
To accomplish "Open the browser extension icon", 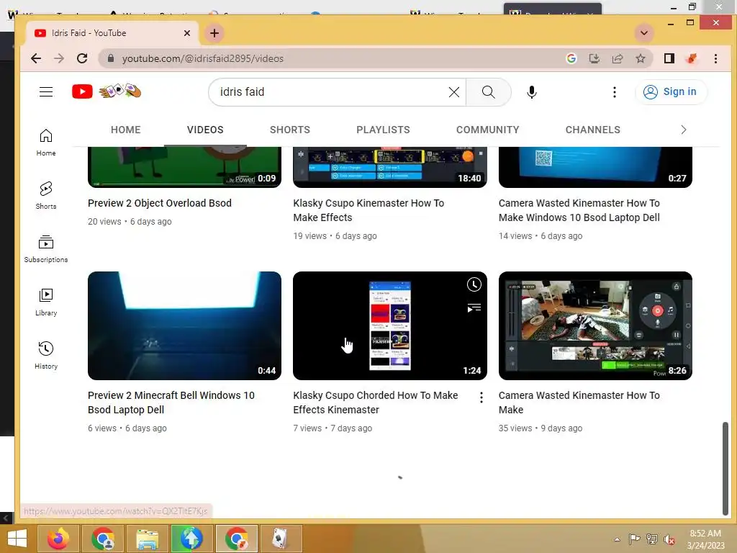I will click(692, 58).
